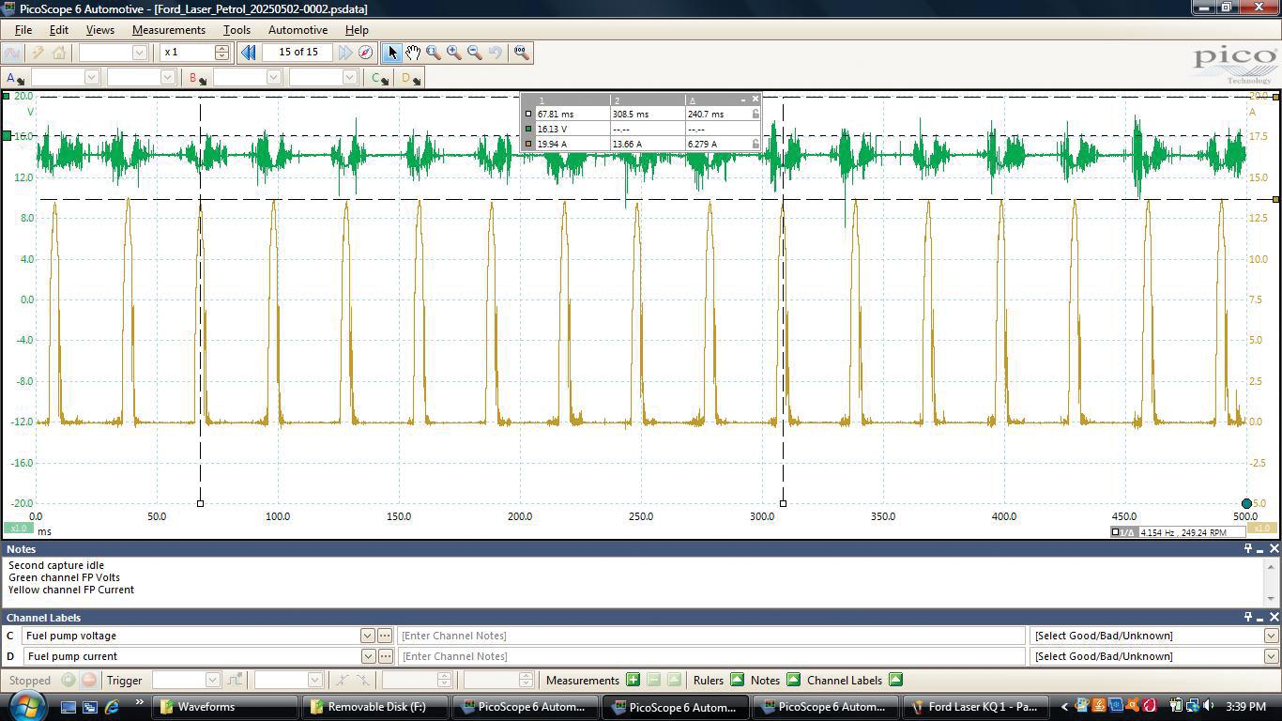Open the Automotive menu

298,30
